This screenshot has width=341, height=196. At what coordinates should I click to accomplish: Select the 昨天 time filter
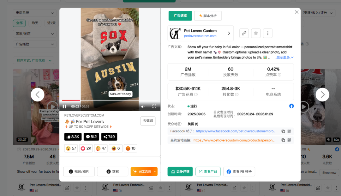click(x=35, y=23)
